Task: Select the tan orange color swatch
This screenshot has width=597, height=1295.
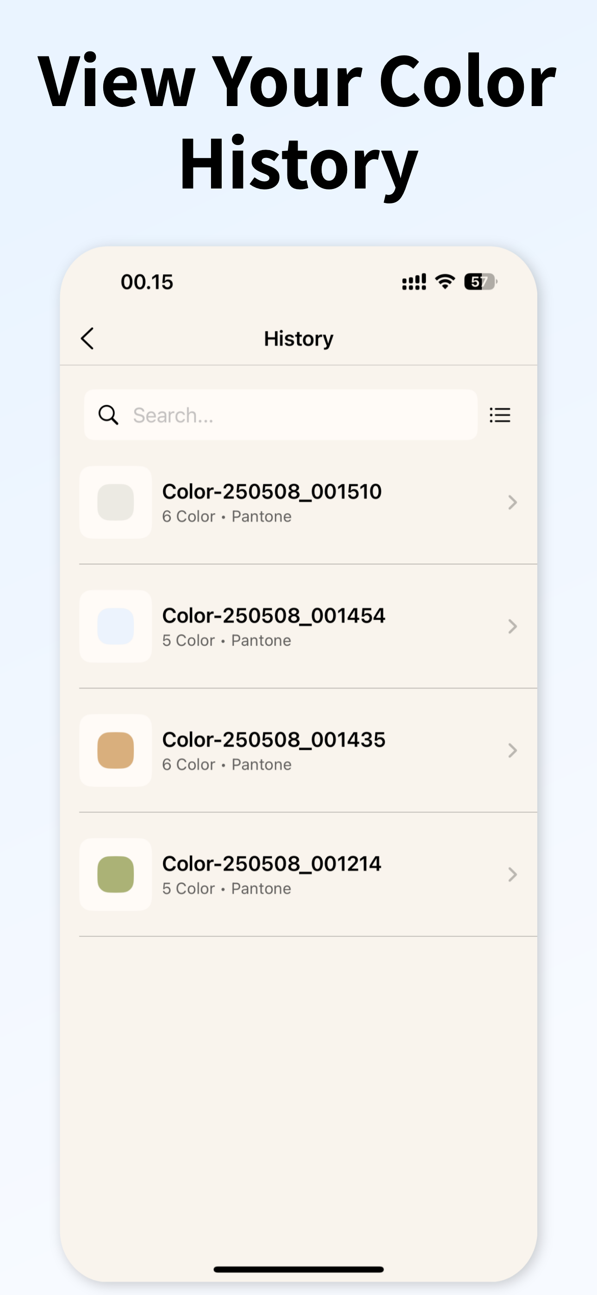Action: [x=116, y=751]
